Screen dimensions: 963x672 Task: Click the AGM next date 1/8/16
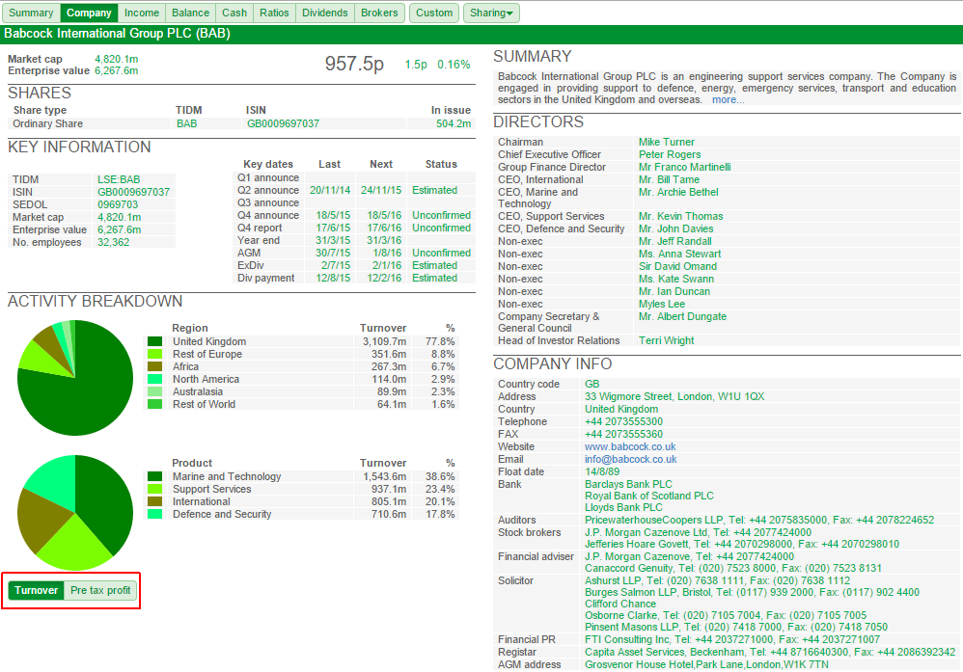tap(387, 253)
